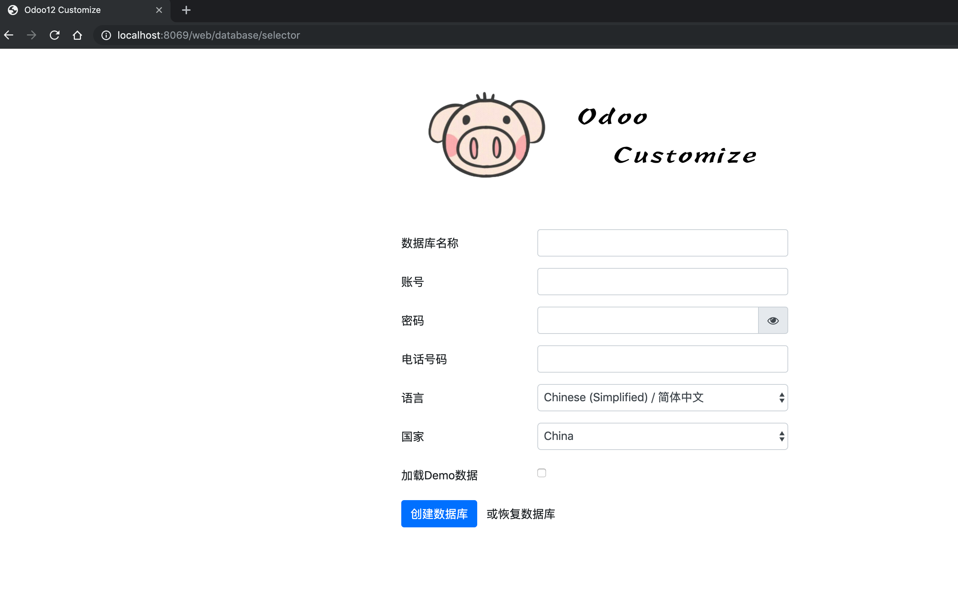Open the 或恢复数据库 link
This screenshot has height=599, width=958.
click(521, 514)
